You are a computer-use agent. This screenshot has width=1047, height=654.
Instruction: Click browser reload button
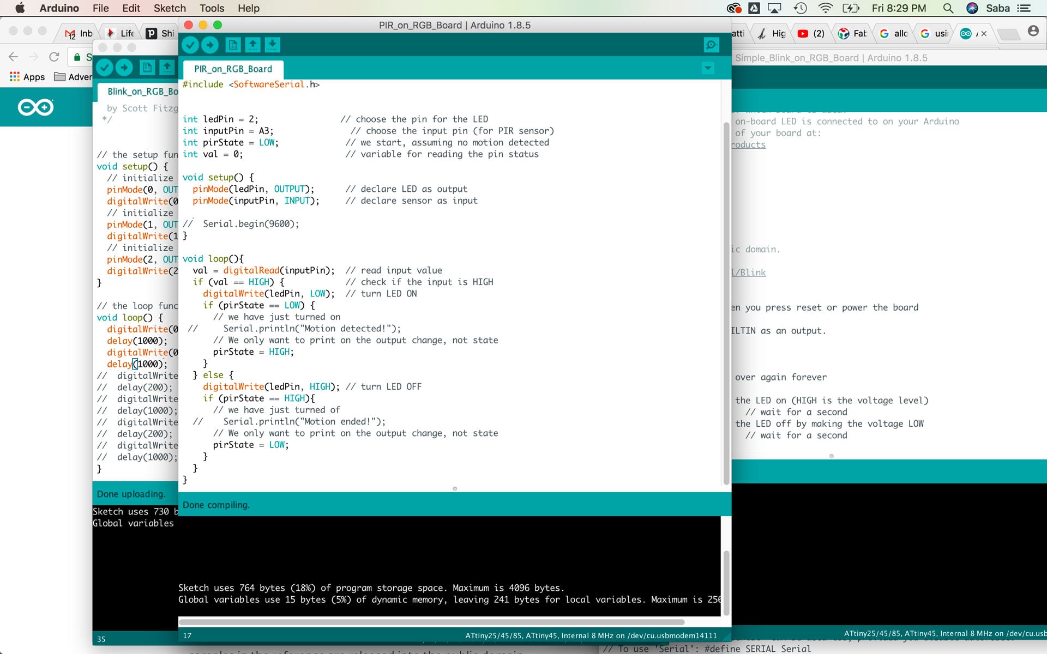(x=54, y=57)
